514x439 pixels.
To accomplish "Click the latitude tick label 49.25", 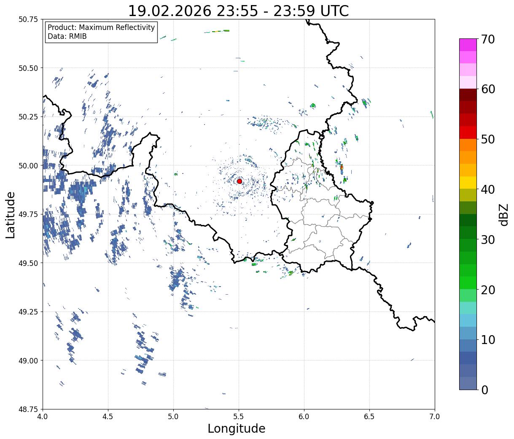I will pos(29,312).
